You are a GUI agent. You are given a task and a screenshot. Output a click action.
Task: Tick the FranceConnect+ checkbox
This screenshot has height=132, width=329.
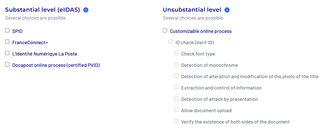(7, 42)
